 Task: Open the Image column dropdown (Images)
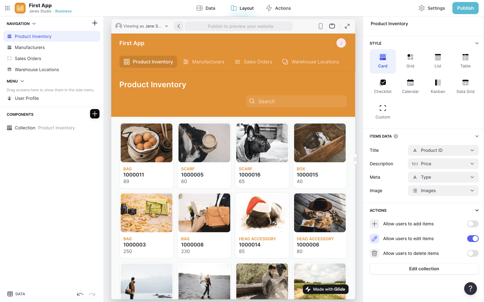[443, 191]
